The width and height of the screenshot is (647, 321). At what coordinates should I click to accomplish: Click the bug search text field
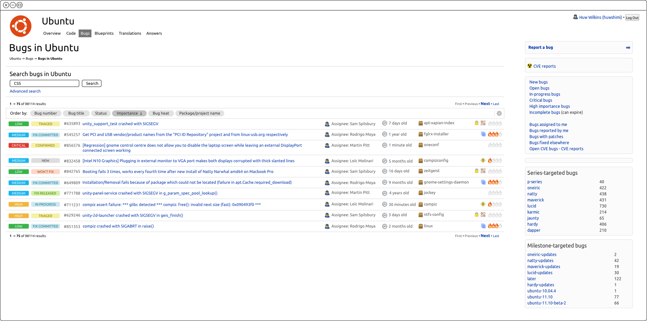[44, 84]
